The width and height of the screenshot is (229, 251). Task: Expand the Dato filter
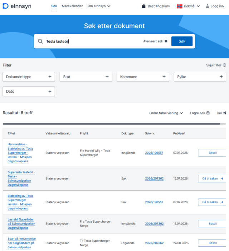point(29,92)
